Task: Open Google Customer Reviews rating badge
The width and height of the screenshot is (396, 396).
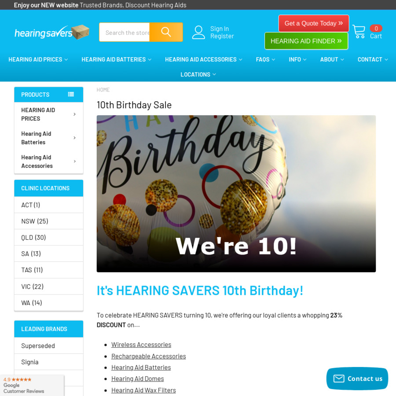Action: [x=32, y=385]
